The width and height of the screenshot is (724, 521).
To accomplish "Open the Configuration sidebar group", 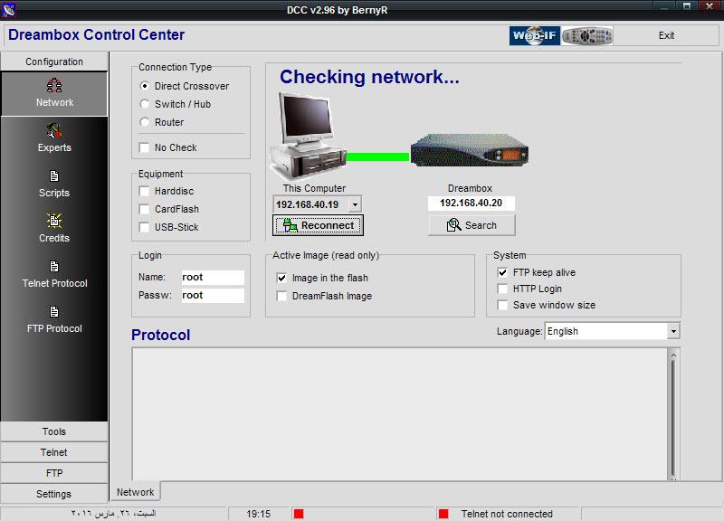I will (x=54, y=62).
